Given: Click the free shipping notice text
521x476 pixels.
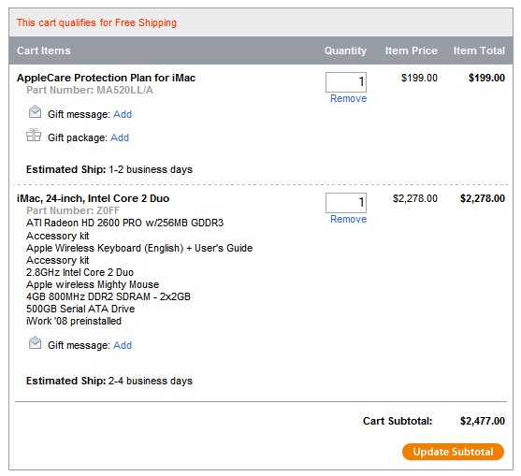Looking at the screenshot, I should coord(96,22).
